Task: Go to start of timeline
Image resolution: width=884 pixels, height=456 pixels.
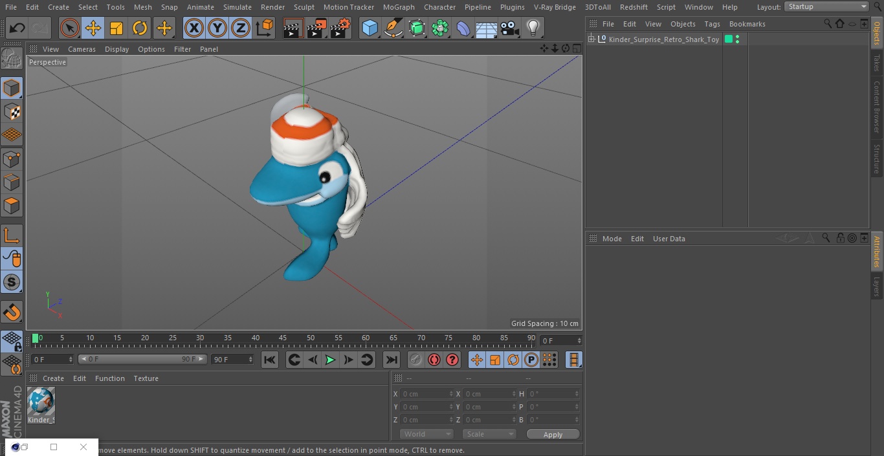Action: click(x=270, y=360)
